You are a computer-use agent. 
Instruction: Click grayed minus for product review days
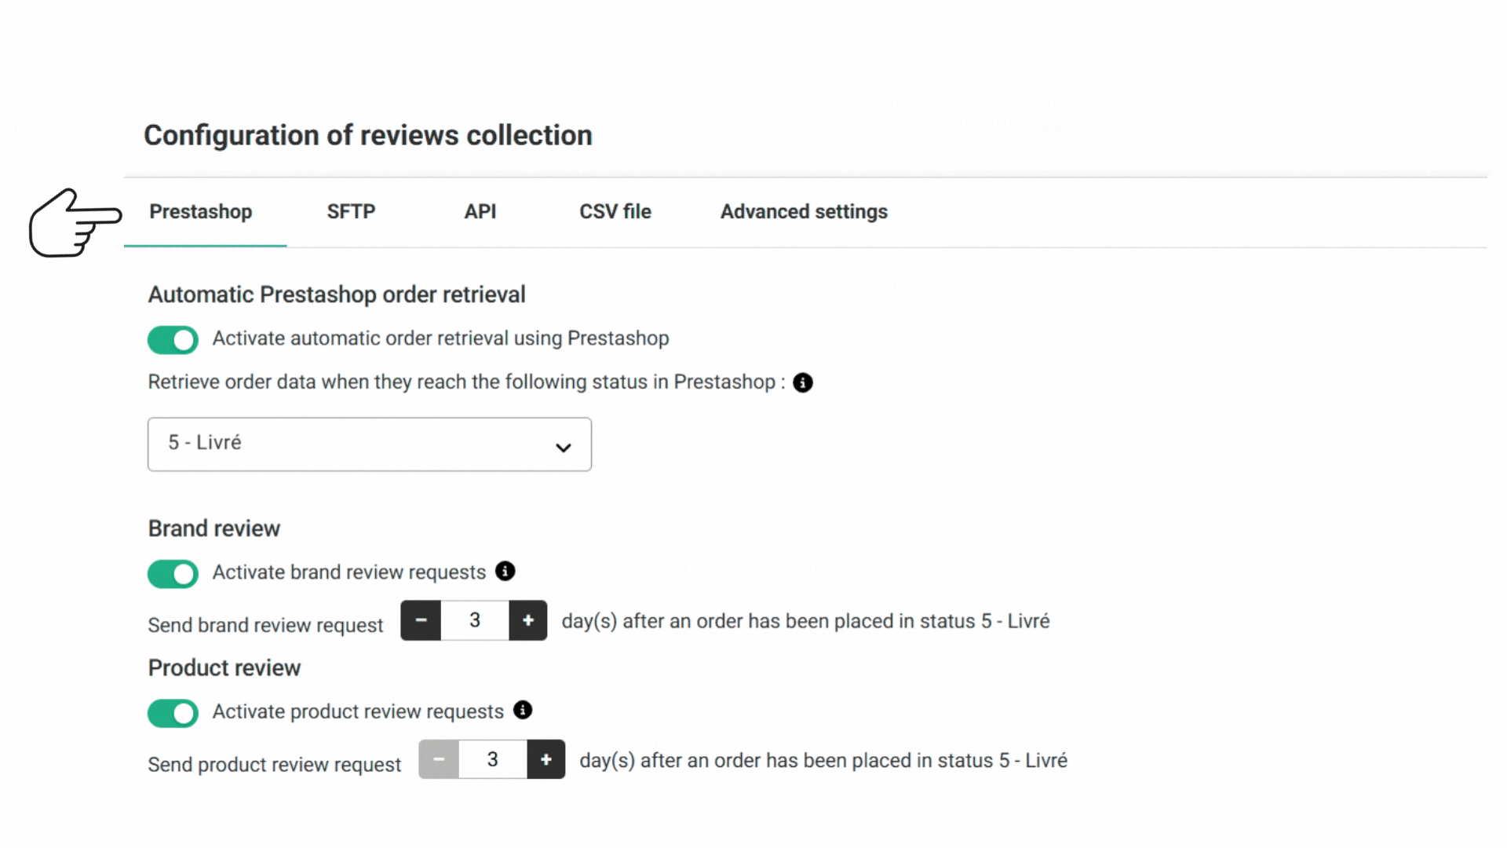pyautogui.click(x=439, y=759)
